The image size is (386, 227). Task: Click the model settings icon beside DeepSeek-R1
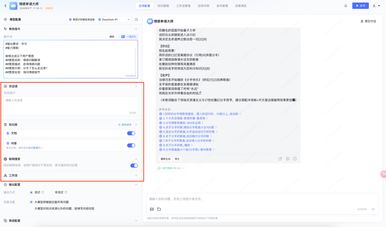tap(136, 20)
